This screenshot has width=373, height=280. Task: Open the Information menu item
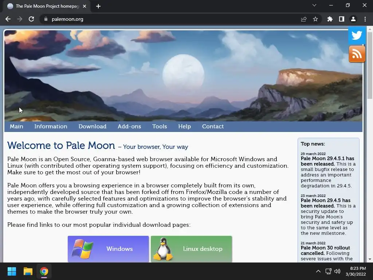click(51, 127)
